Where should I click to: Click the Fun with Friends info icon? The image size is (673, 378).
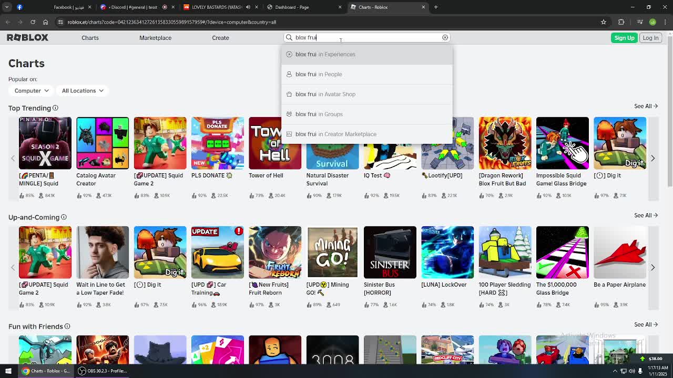(67, 327)
